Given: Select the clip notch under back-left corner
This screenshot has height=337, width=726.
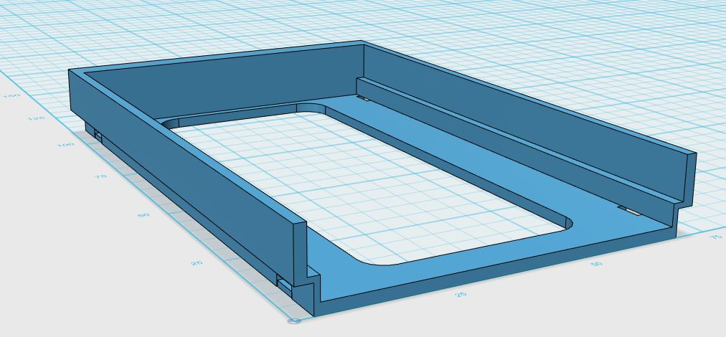Looking at the screenshot, I should 98,135.
